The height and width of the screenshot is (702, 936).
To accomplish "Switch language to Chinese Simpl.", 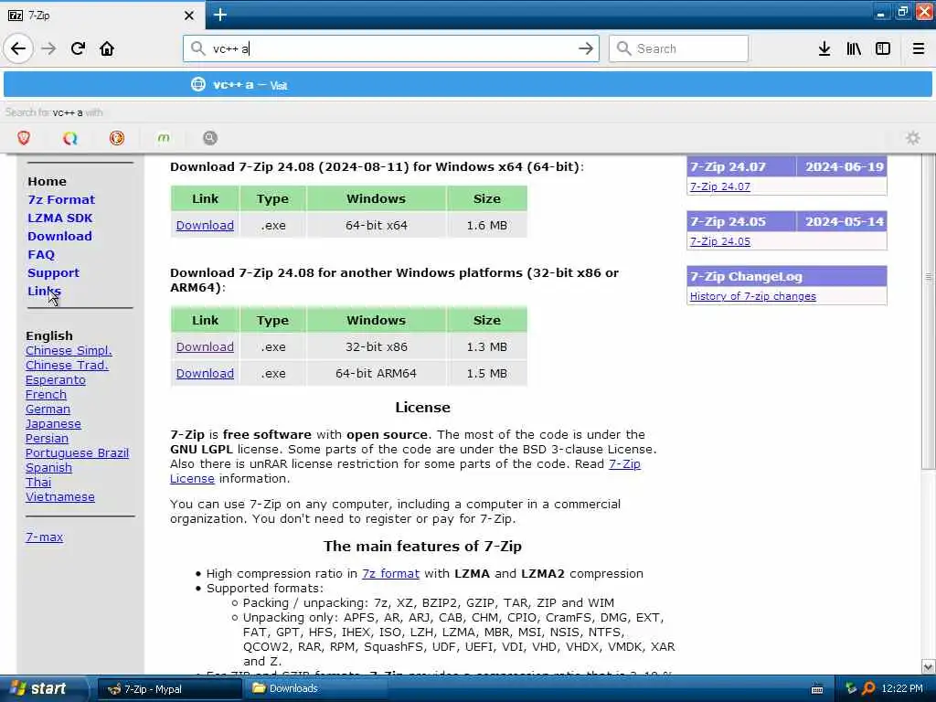I will pyautogui.click(x=69, y=350).
